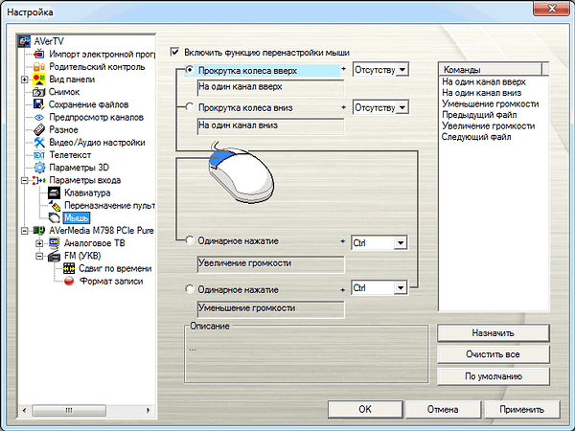Expand the 'Аналоговое ТВ' node
The width and height of the screenshot is (575, 431).
[39, 243]
